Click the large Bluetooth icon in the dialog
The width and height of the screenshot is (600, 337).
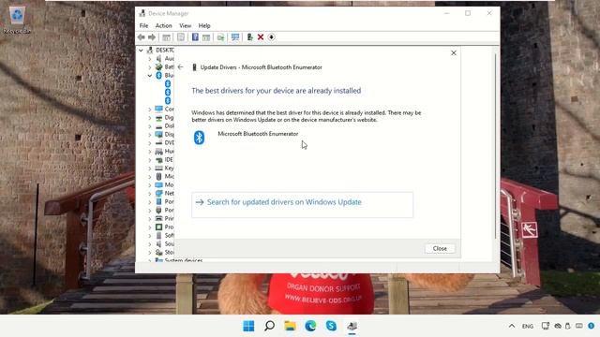pos(199,138)
